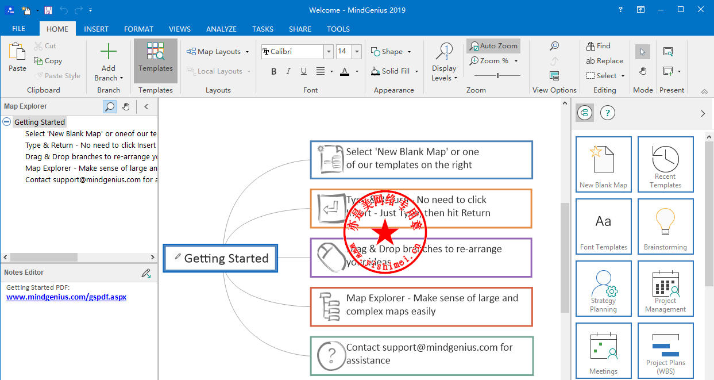Click the Paste icon in Clipboard group

tap(17, 52)
